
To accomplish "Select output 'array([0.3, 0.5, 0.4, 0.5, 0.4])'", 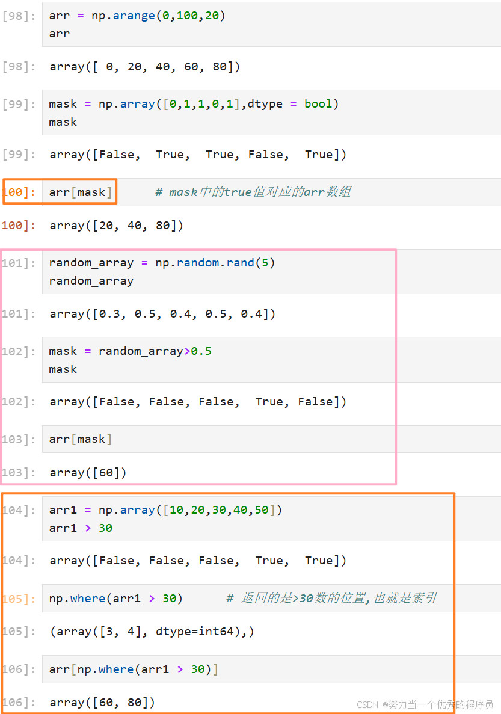I will [x=162, y=314].
